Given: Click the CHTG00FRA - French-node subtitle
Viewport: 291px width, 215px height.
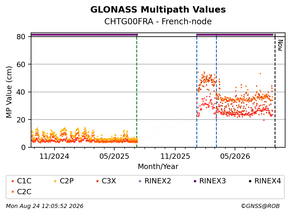Looking at the screenshot, I should pyautogui.click(x=158, y=21).
